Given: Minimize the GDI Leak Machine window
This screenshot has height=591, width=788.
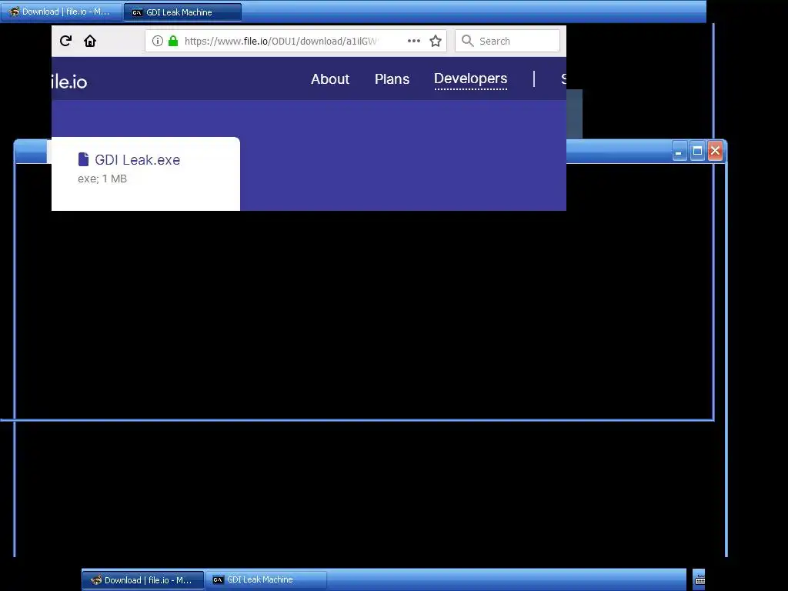Looking at the screenshot, I should tap(679, 152).
